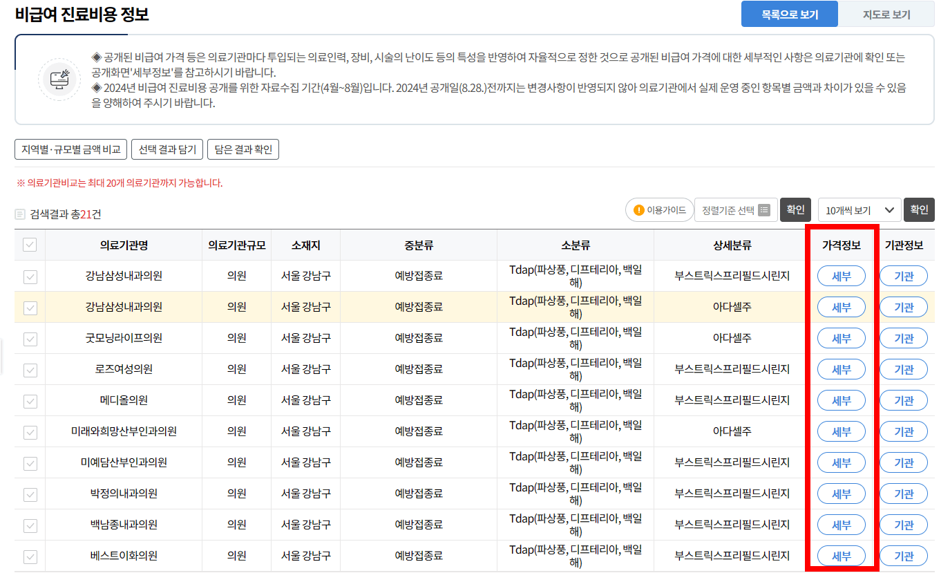This screenshot has height=582, width=950.
Task: Open 기관 info for 미예담산부인과의원
Action: (904, 462)
